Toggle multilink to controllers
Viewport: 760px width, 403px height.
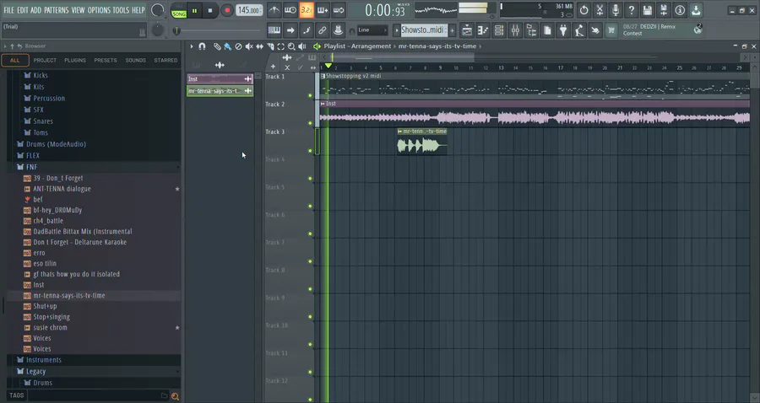[339, 30]
